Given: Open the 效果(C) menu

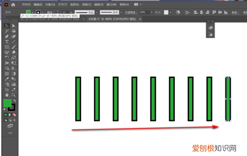Looking at the screenshot, I should (x=86, y=5).
